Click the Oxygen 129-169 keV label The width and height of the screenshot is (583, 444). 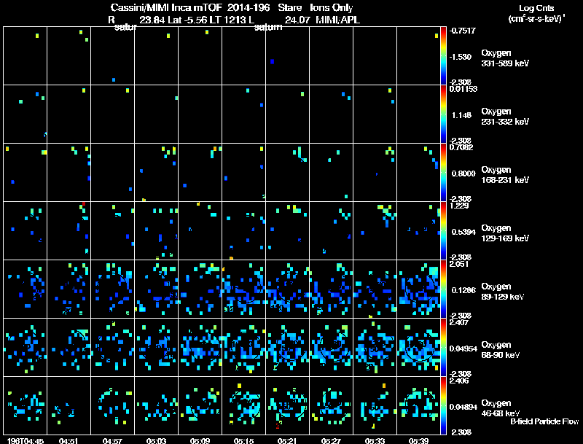click(505, 233)
